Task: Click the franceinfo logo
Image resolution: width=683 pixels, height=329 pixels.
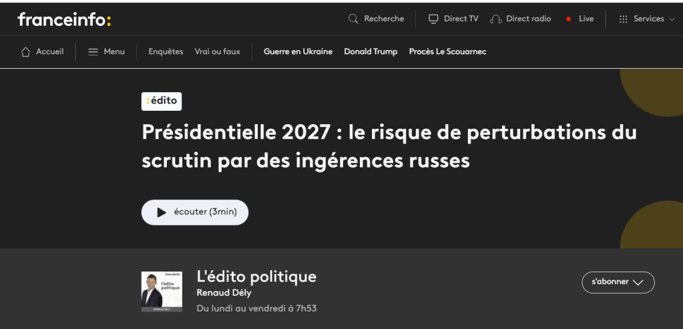Action: pyautogui.click(x=64, y=19)
